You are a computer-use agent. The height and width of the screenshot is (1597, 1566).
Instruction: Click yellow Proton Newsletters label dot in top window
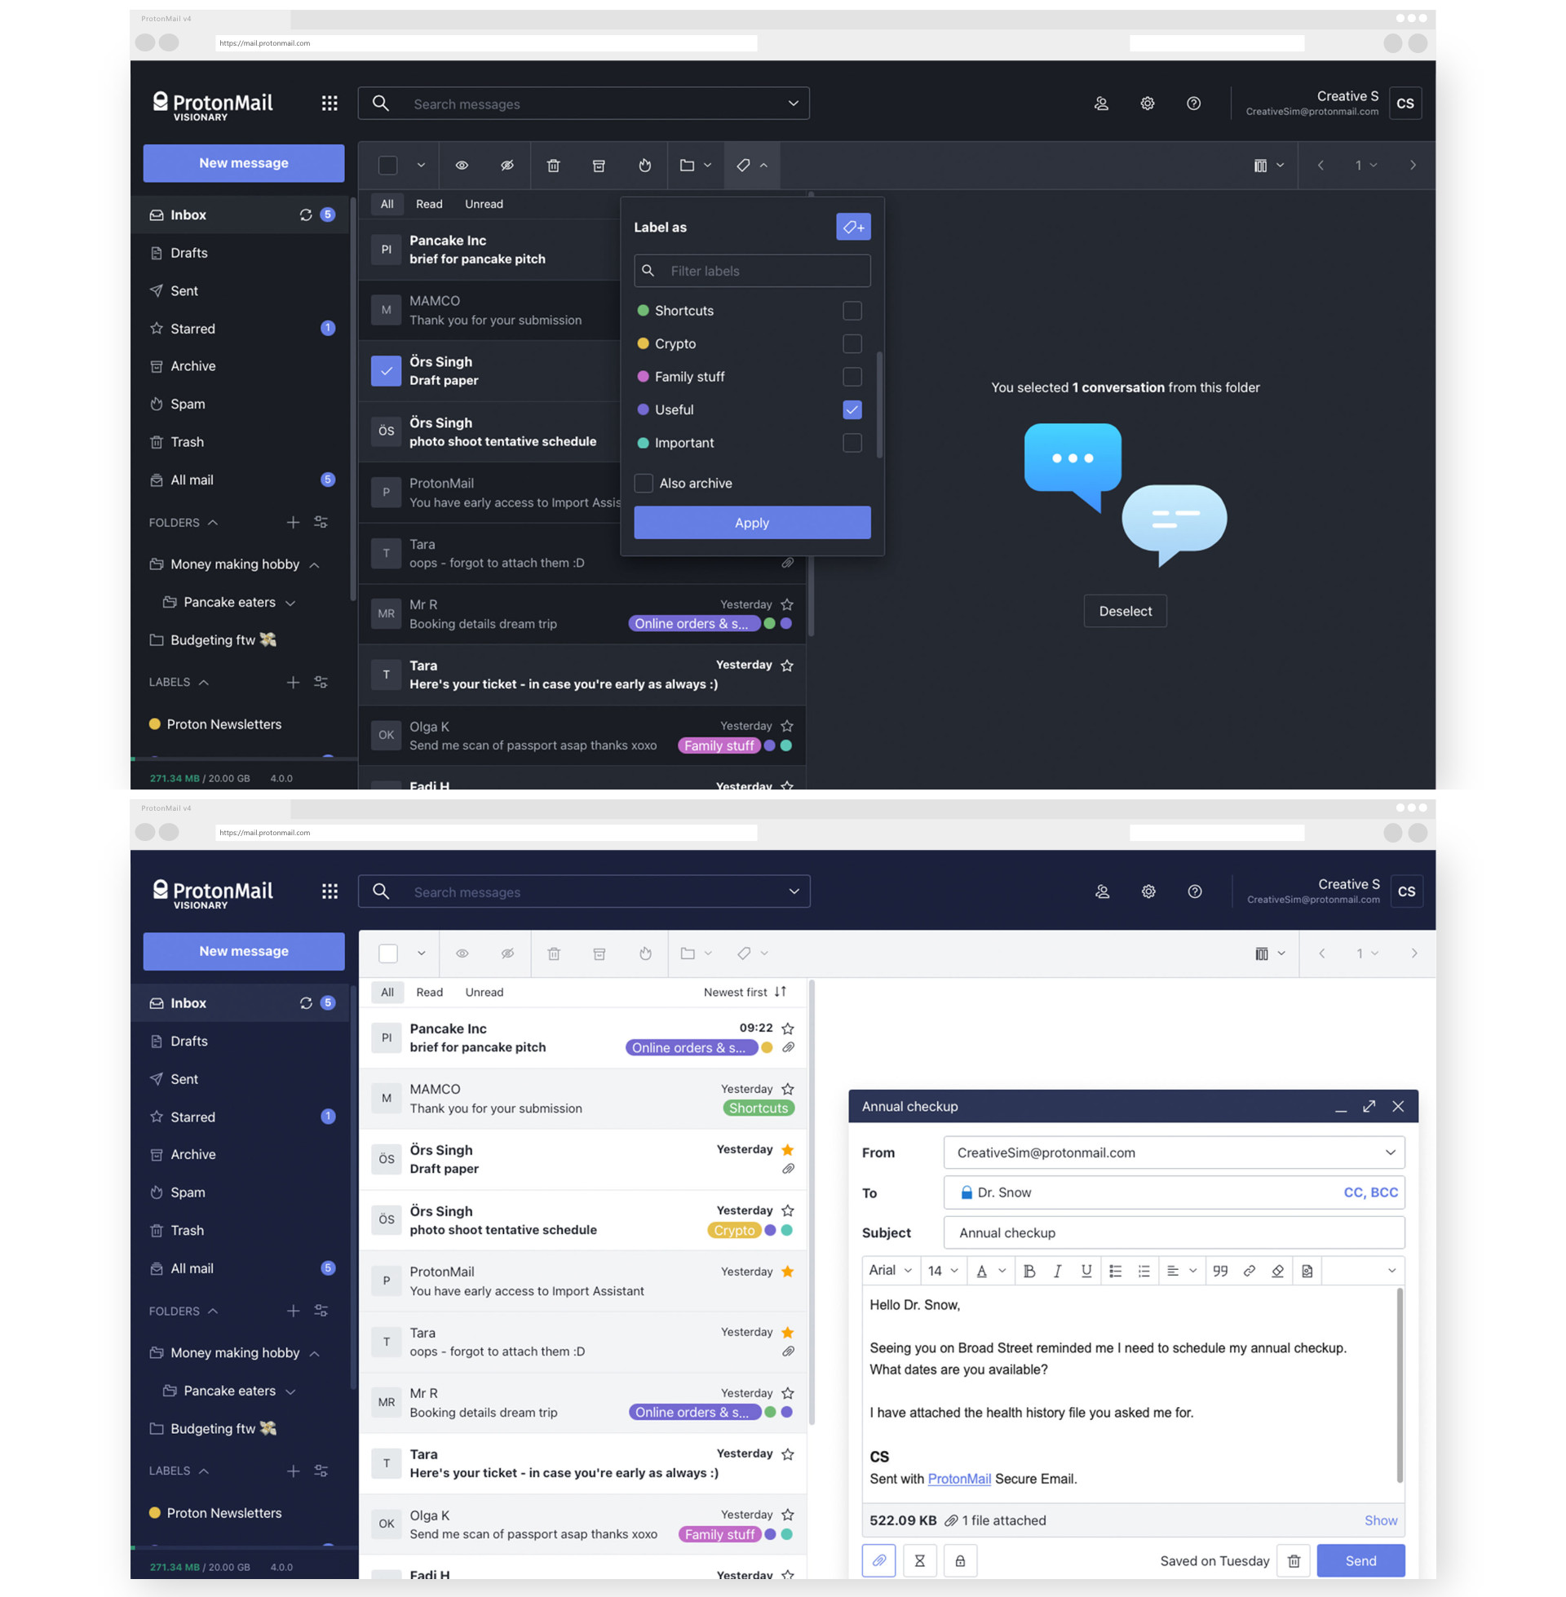click(154, 723)
